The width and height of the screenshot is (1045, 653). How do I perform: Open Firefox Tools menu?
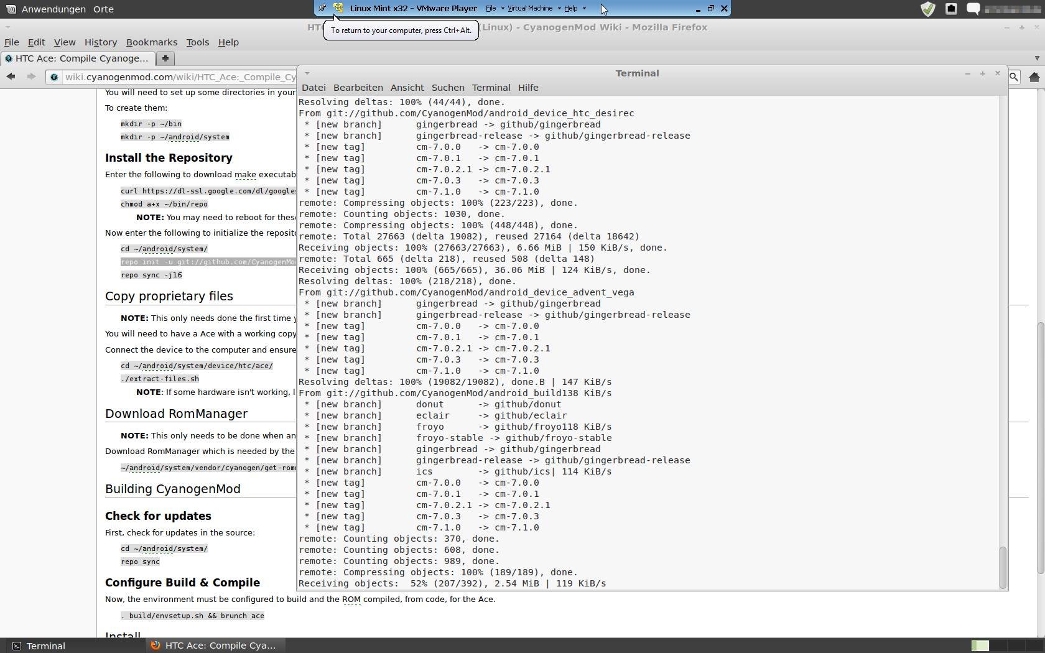[198, 42]
